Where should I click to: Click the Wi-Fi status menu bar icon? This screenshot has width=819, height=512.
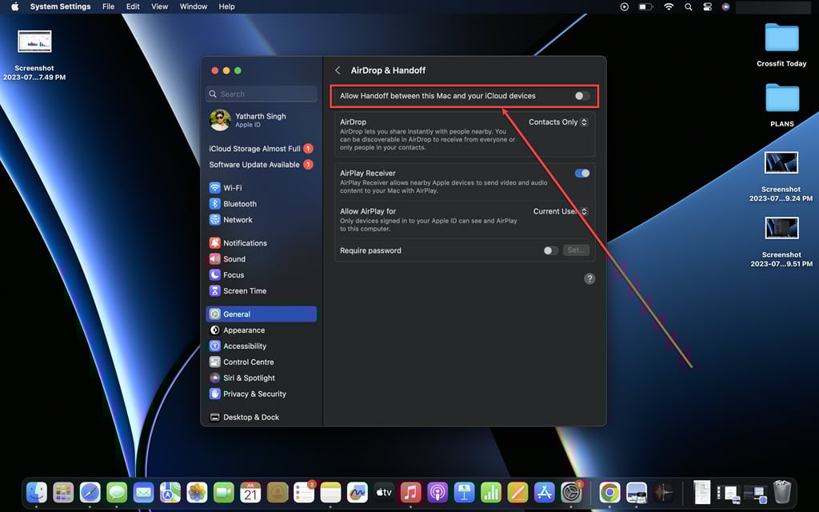[x=669, y=6]
